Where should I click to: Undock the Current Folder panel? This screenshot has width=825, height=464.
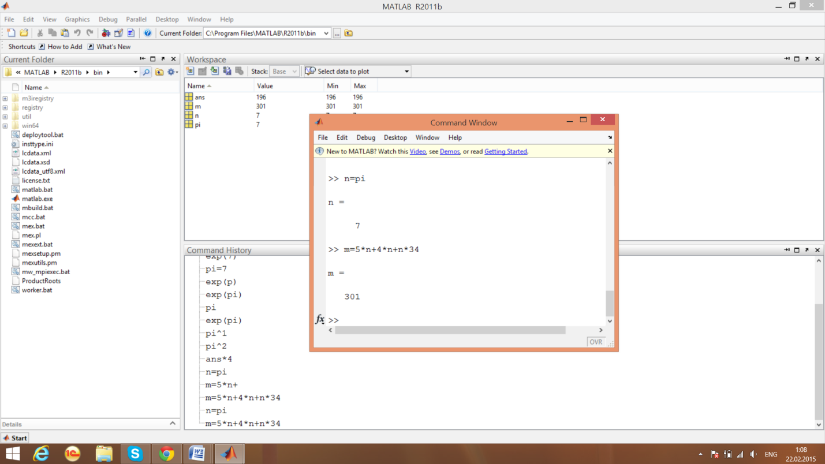pos(163,59)
